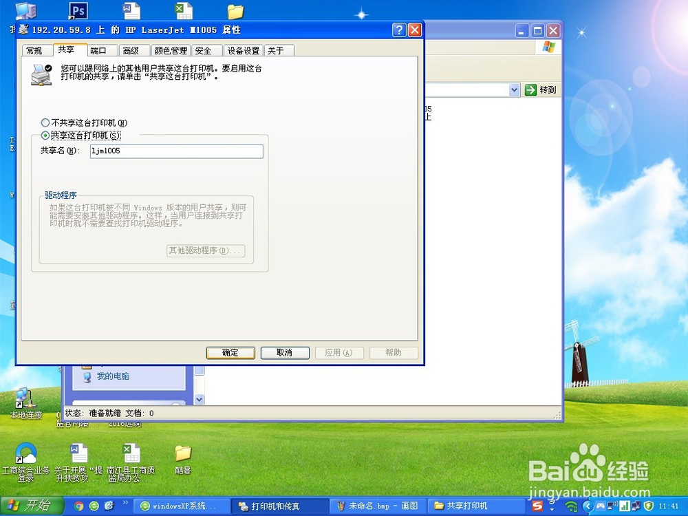Expand the quick launch overflow chevron

tap(125, 503)
